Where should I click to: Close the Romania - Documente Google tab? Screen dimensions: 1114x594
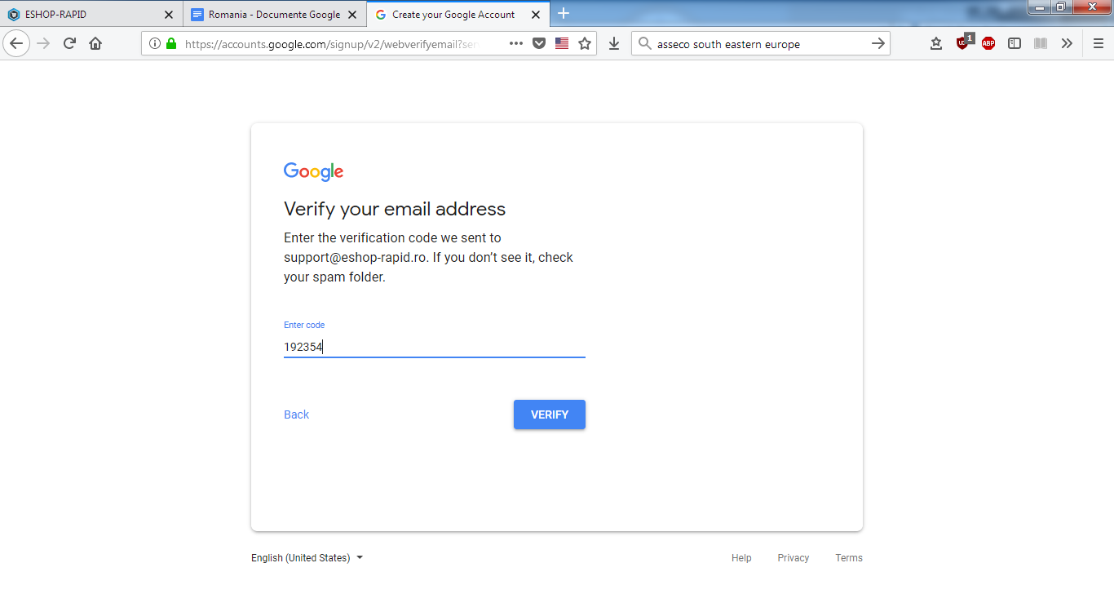[x=352, y=15]
